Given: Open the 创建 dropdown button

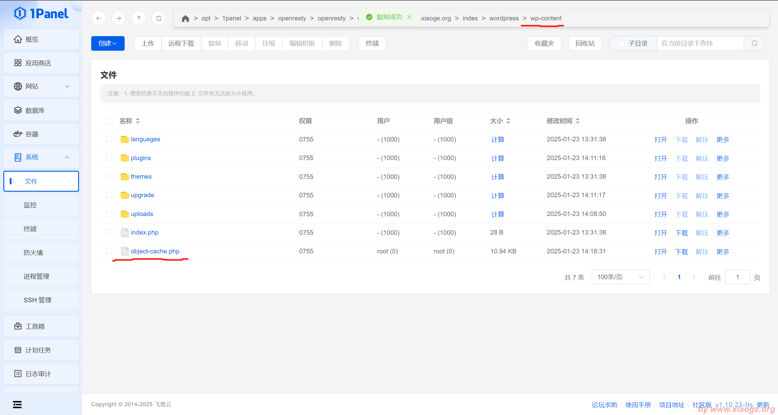Looking at the screenshot, I should click(108, 43).
